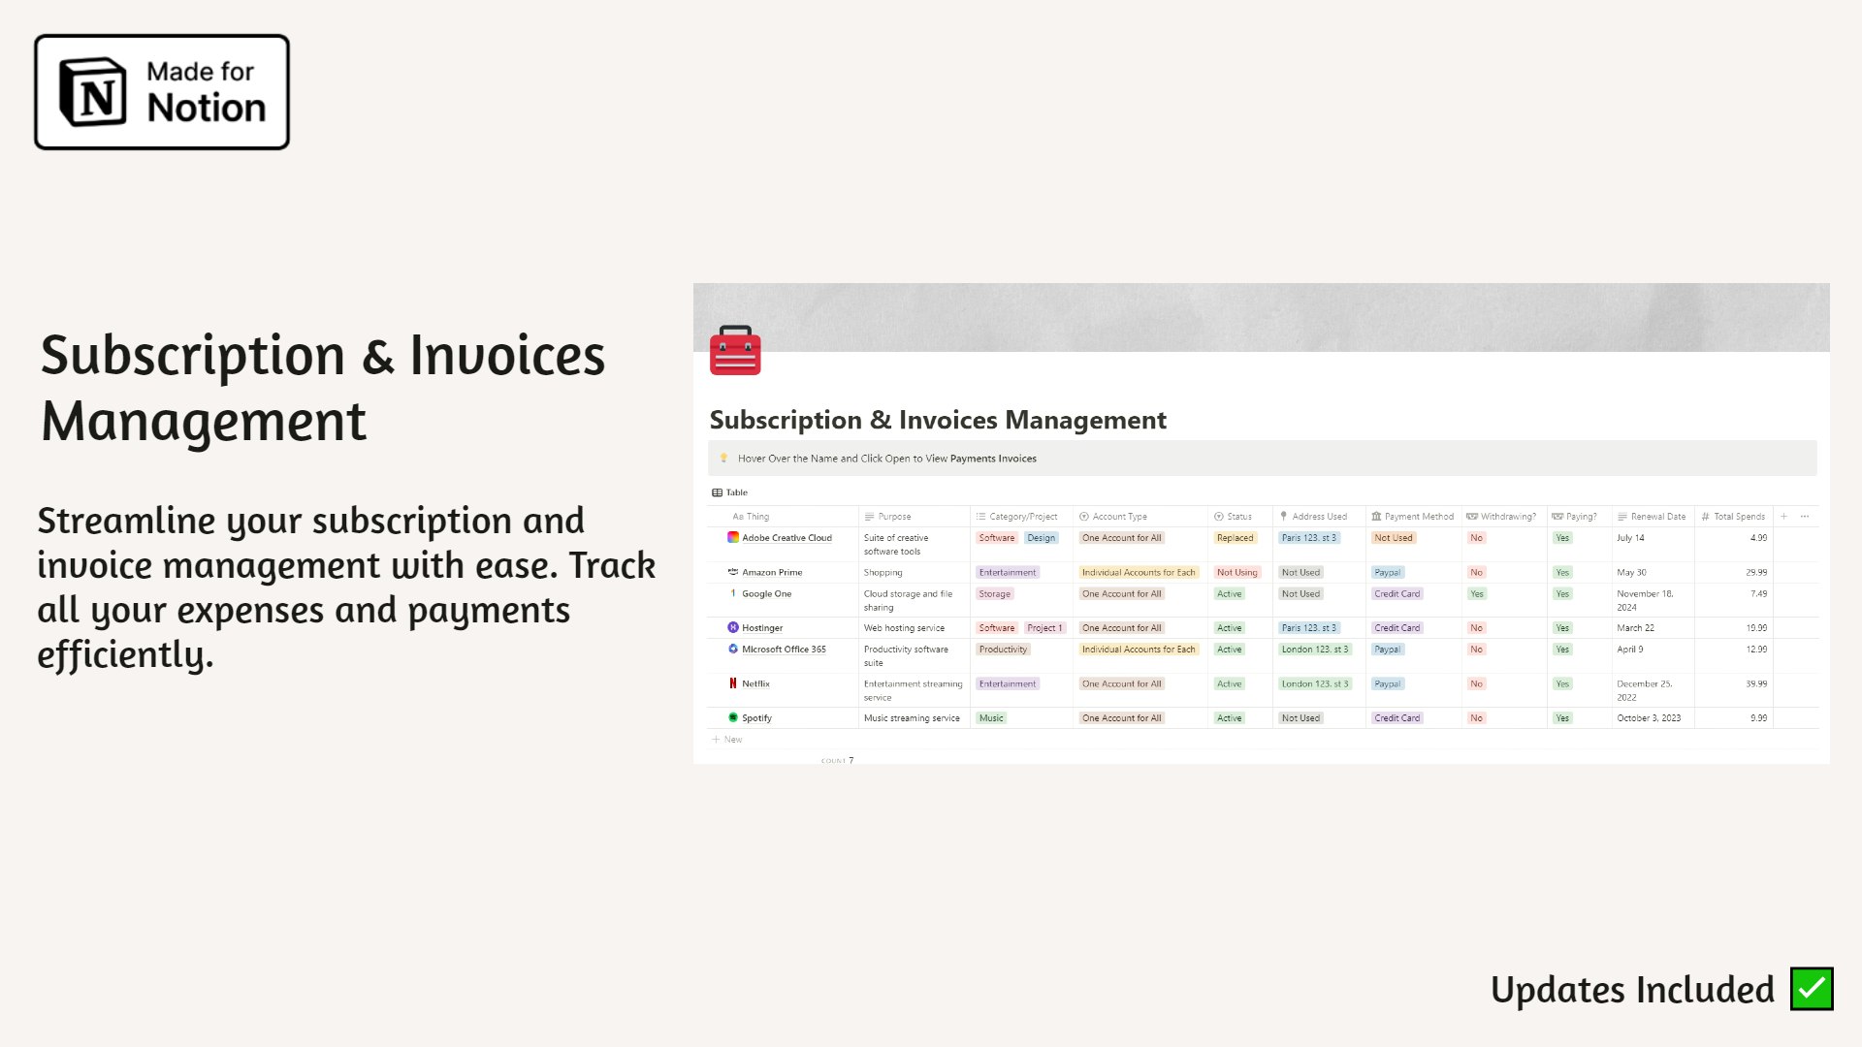The height and width of the screenshot is (1047, 1862).
Task: Open the Microsoft Office 365 page link
Action: coord(784,650)
